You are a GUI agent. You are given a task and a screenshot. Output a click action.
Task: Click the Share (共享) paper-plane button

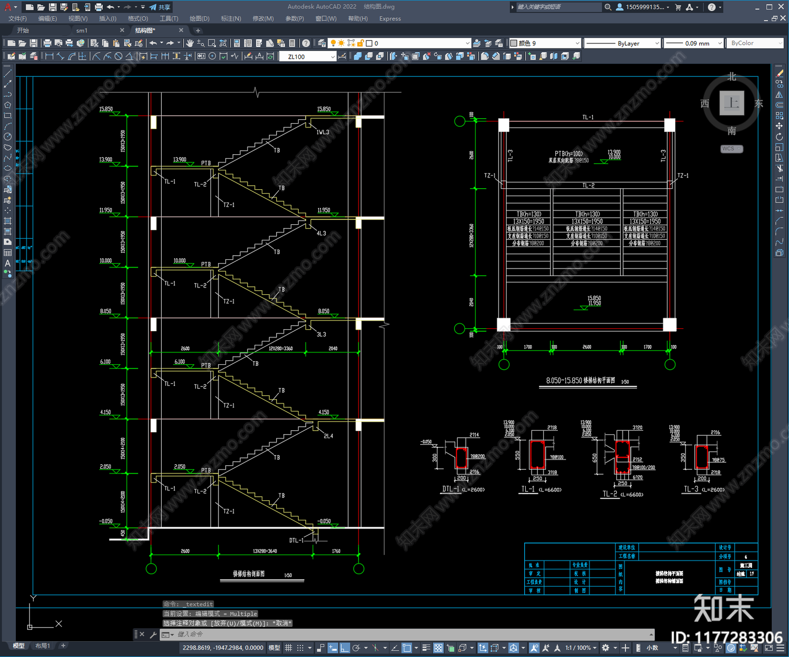160,7
